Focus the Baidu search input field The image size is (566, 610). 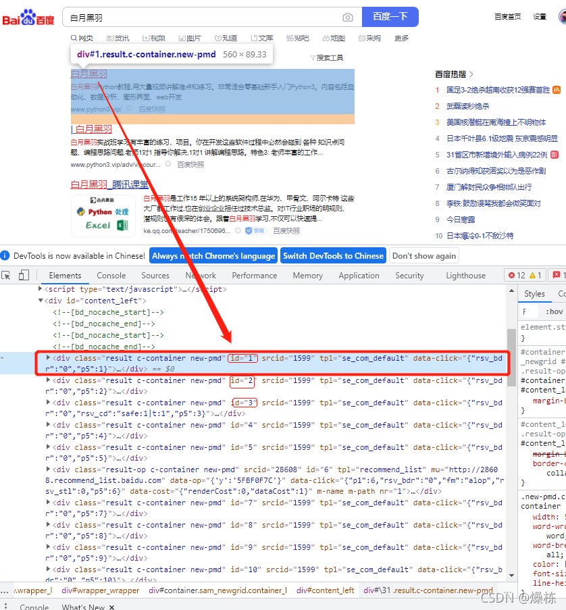coord(202,18)
